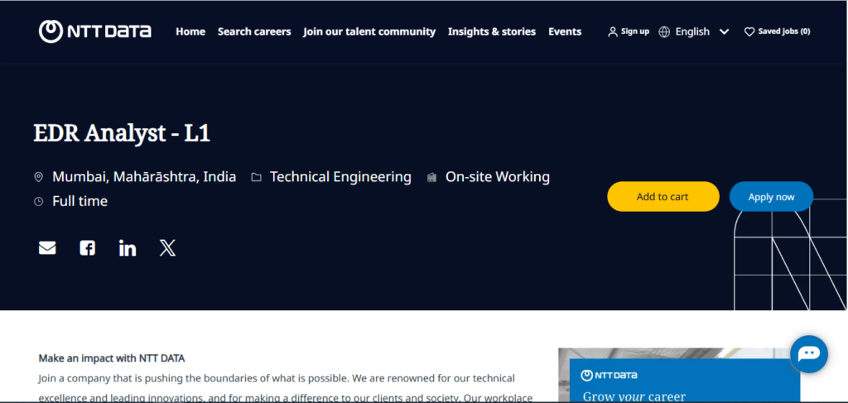
Task: Click the globe language icon
Action: 664,32
